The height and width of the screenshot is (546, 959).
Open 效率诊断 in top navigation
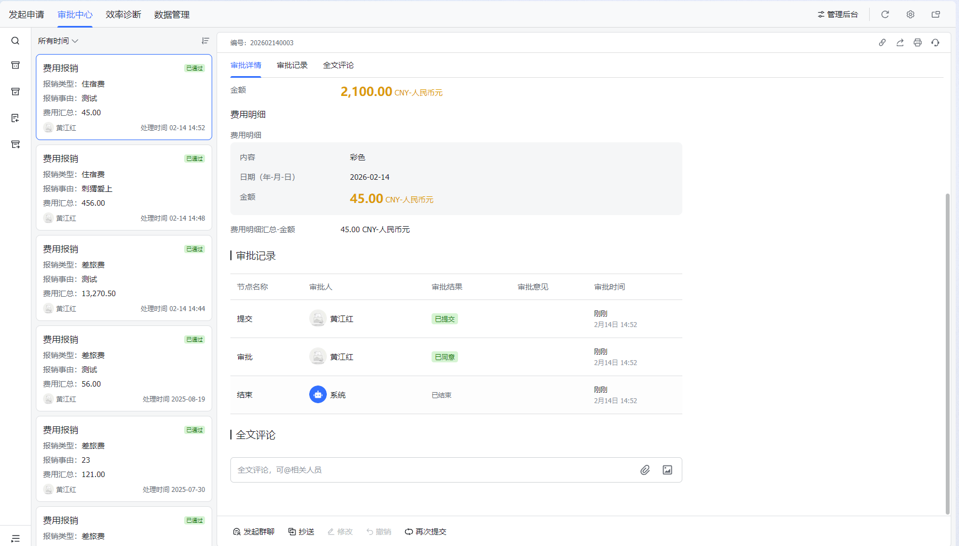(123, 14)
